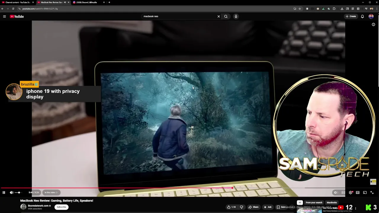Expand the 'In this video' chapters chip

click(x=51, y=193)
